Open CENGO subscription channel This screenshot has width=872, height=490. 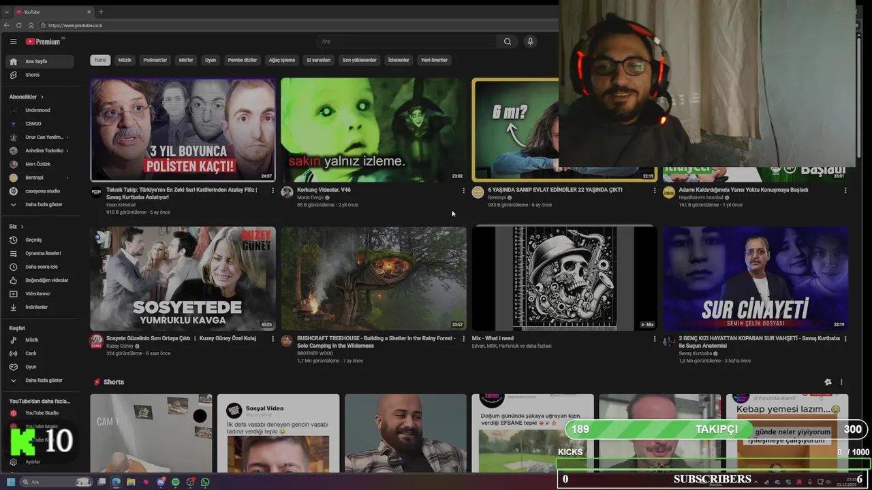(x=40, y=124)
